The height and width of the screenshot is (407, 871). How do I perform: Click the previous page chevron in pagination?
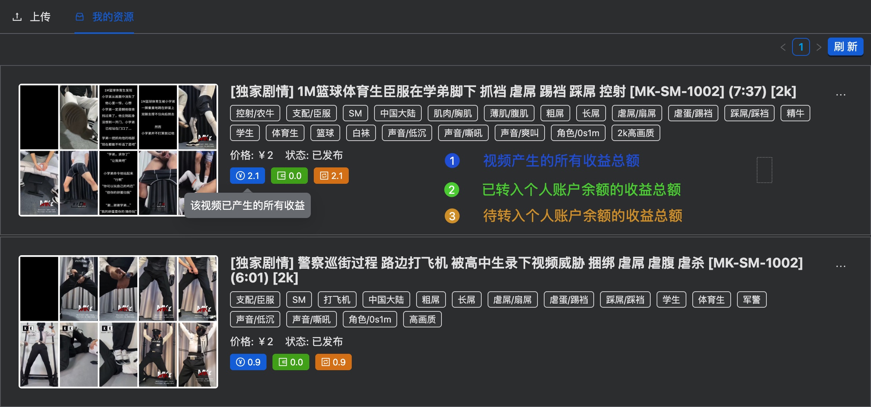[783, 47]
